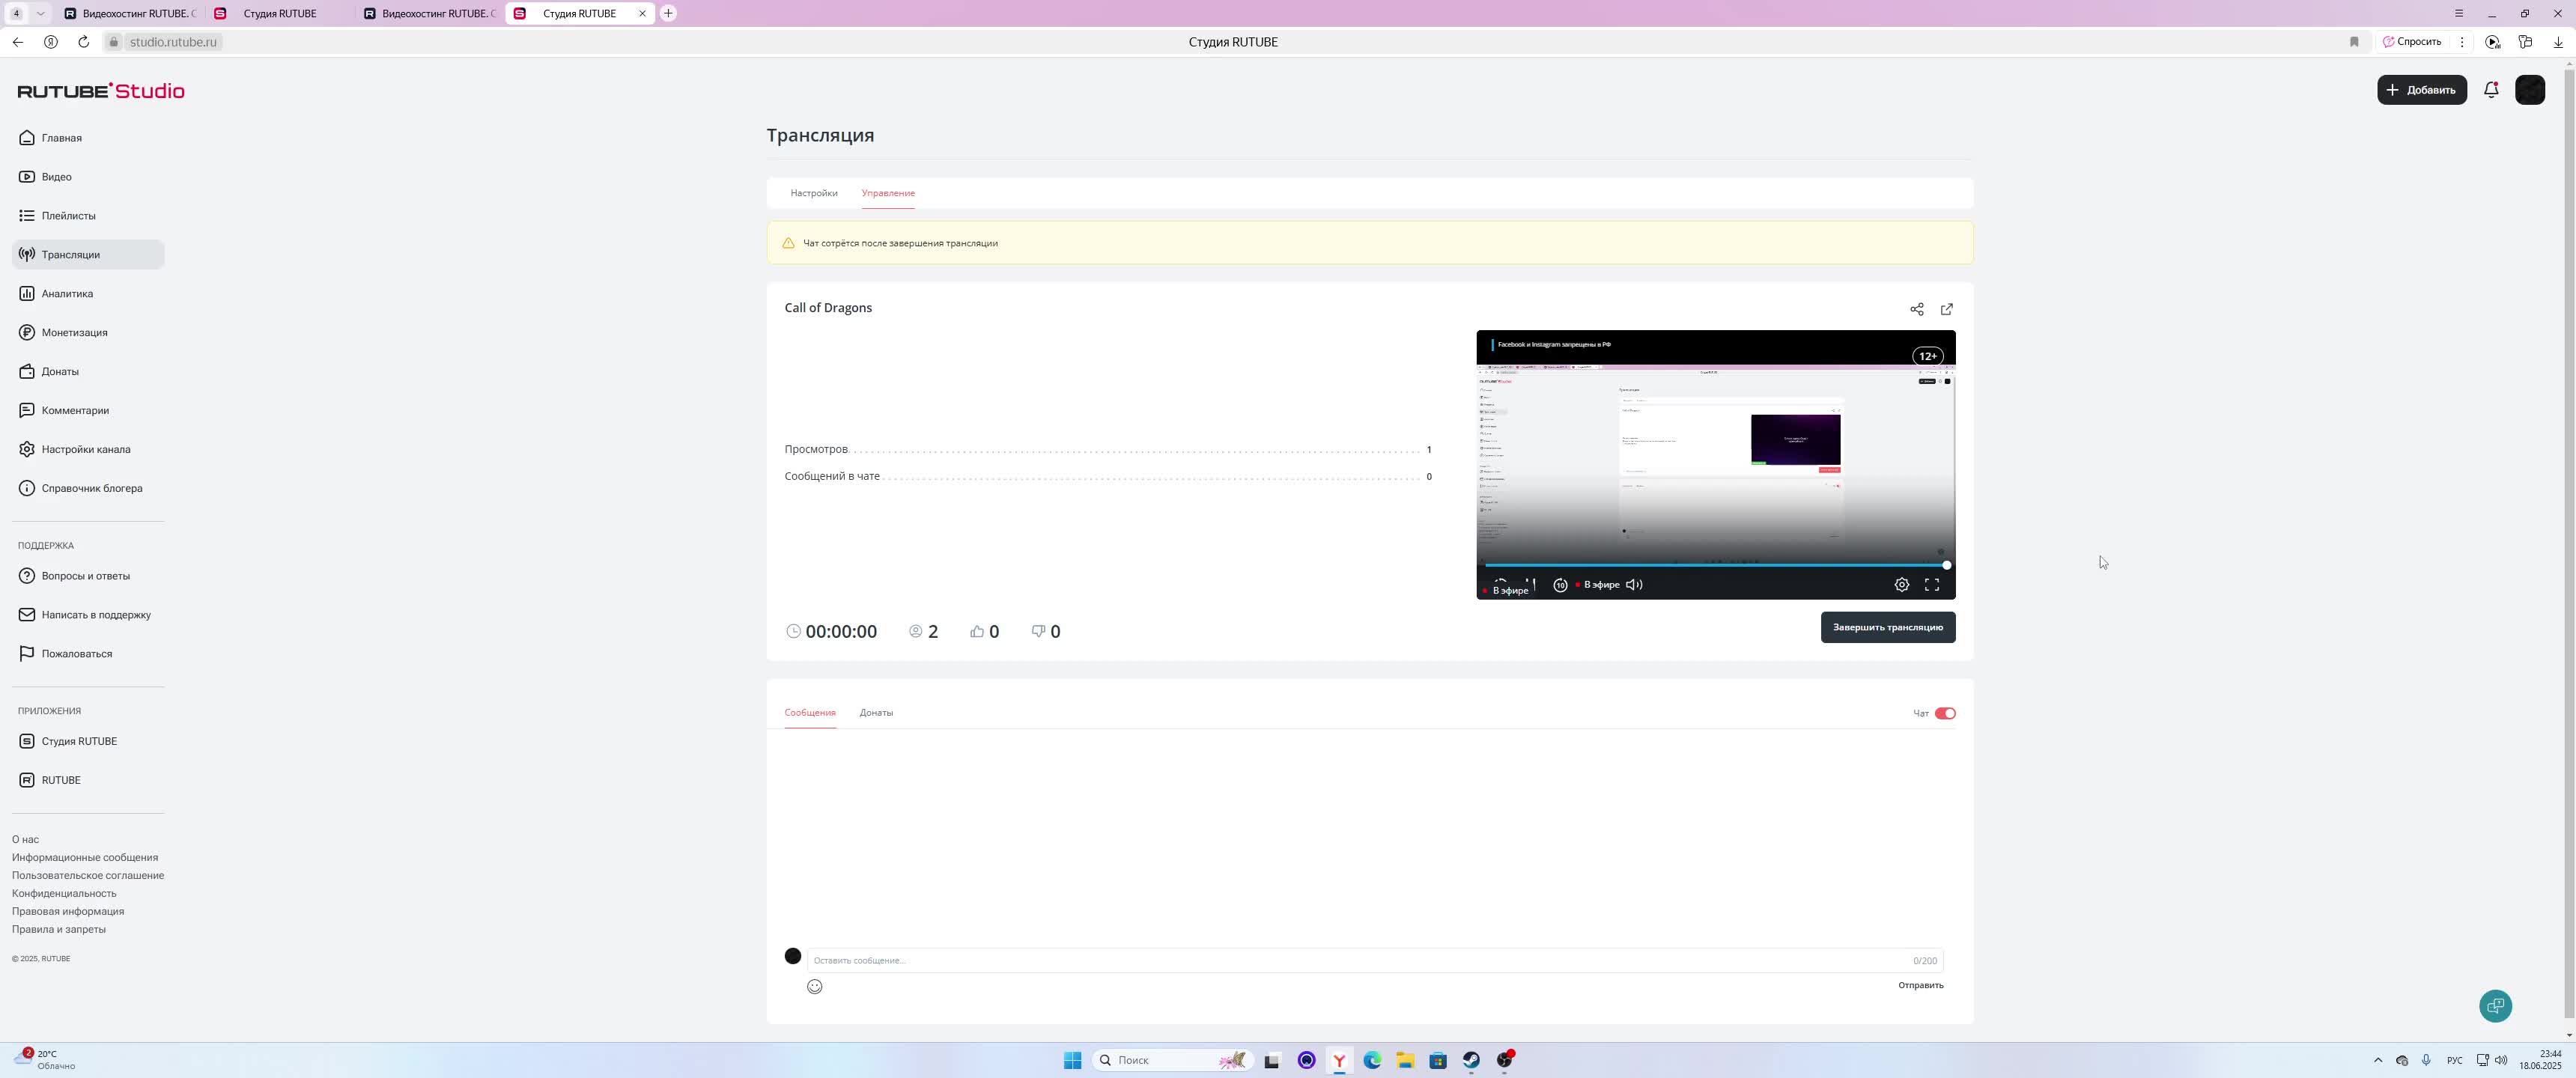Open Конфиденциальность footer link

click(x=64, y=894)
